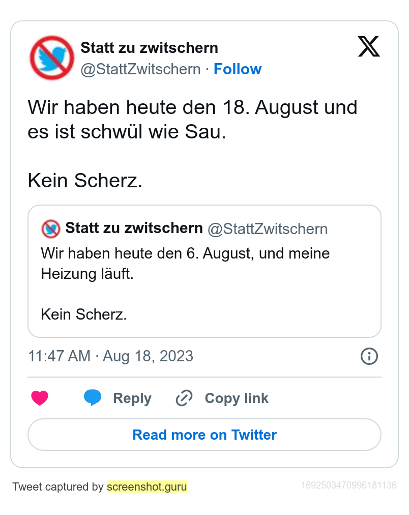
Task: Open the @StattZwitschern handle under the author name
Action: tap(140, 69)
